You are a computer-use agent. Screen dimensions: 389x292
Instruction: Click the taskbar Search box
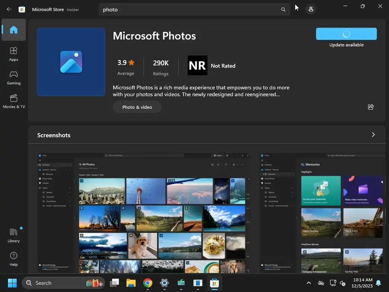63,283
